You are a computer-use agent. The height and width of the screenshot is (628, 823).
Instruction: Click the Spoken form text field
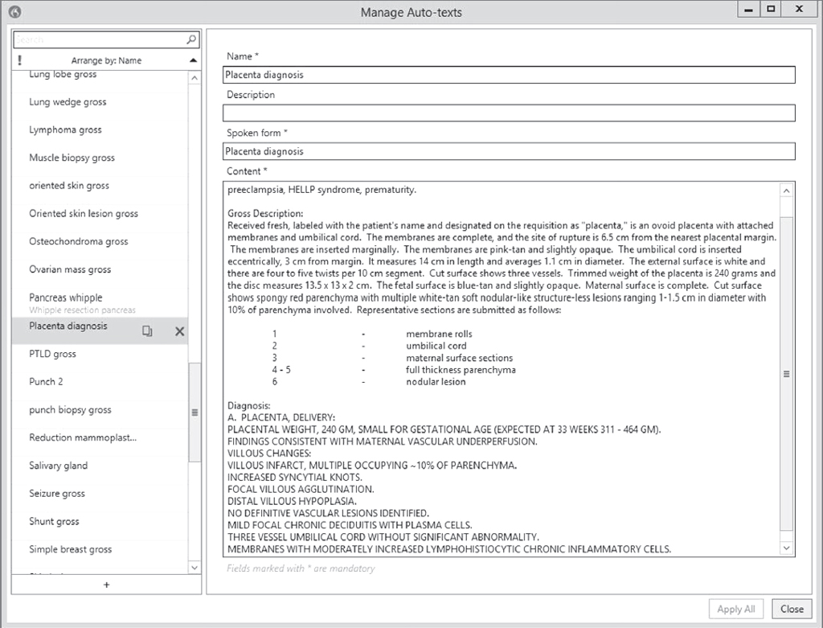click(x=509, y=151)
